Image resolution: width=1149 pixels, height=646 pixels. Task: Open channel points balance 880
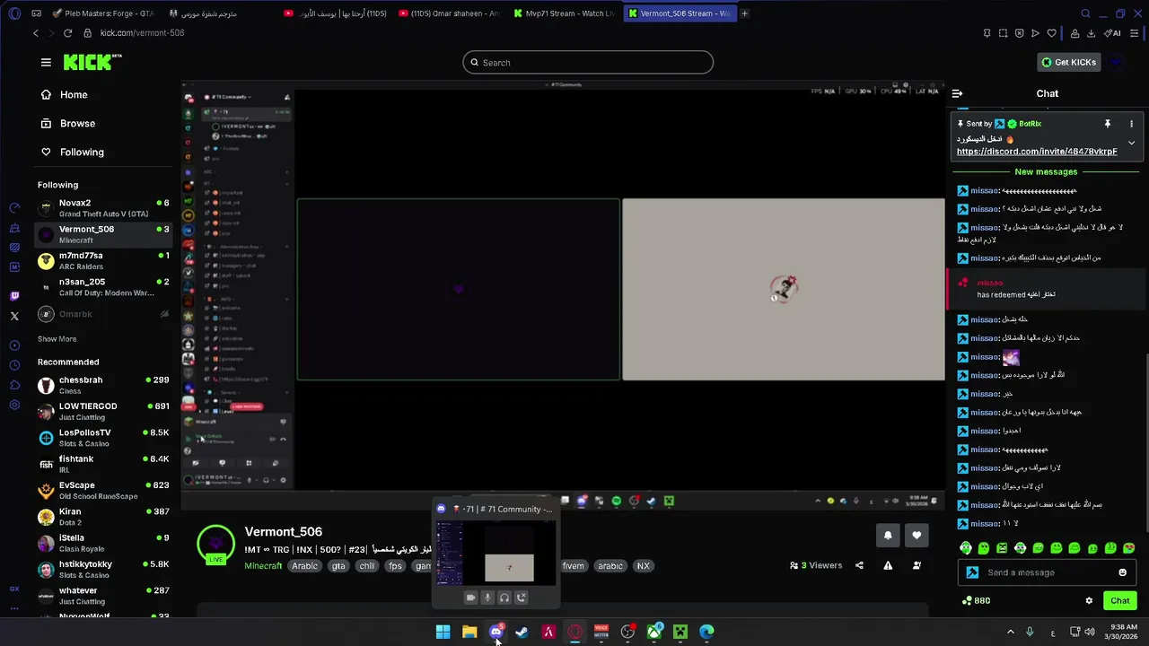pos(976,601)
